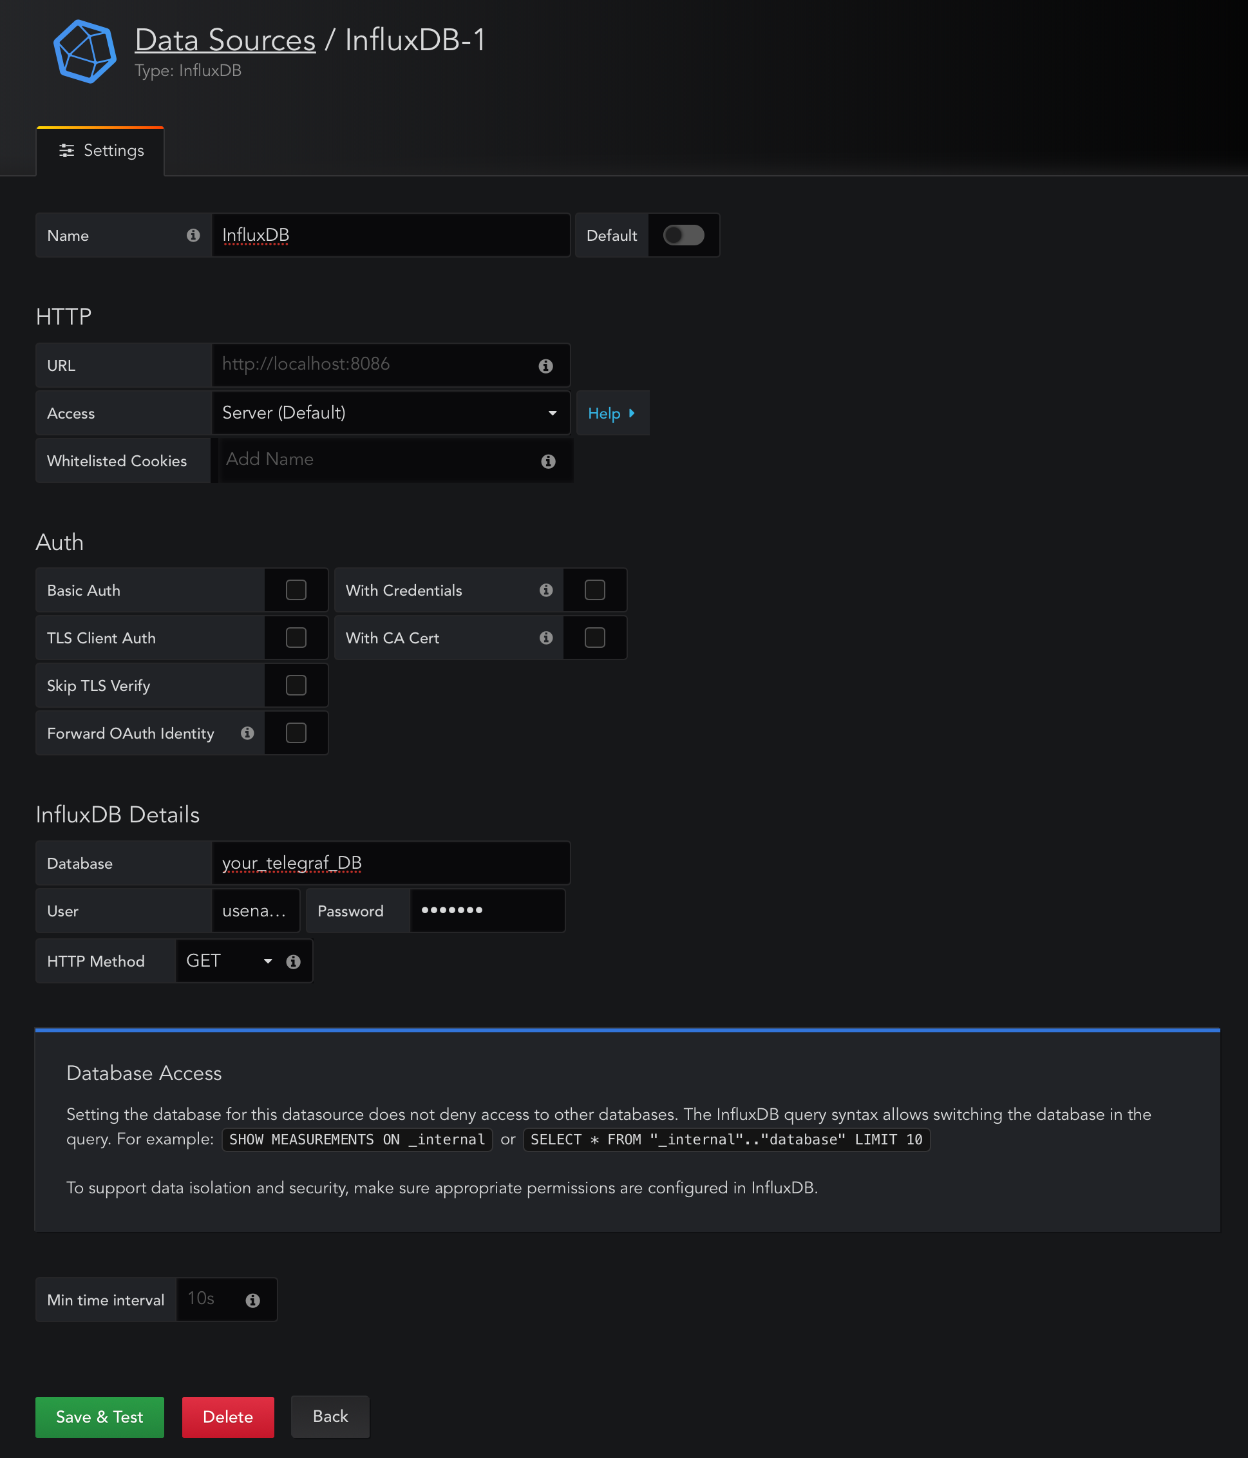Enable the With CA Cert checkbox
The width and height of the screenshot is (1248, 1458).
coord(594,638)
